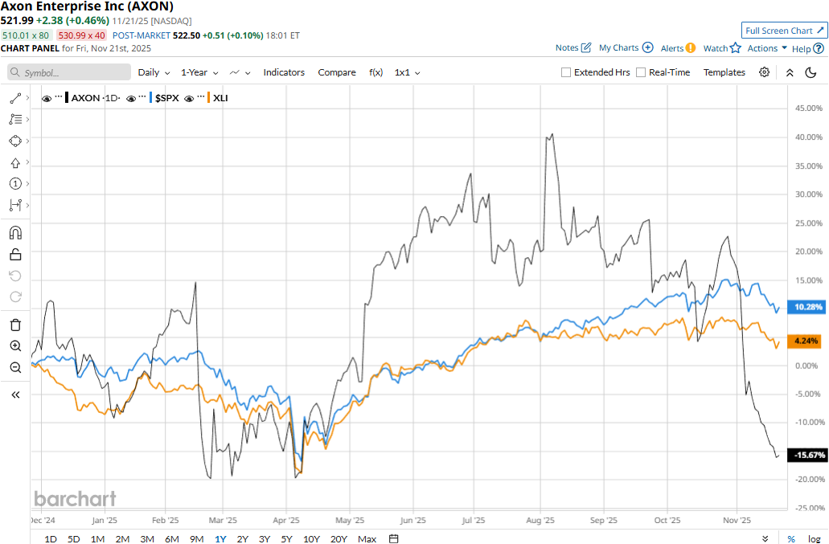The height and width of the screenshot is (544, 829).
Task: Open Full Screen Chart
Action: point(784,31)
